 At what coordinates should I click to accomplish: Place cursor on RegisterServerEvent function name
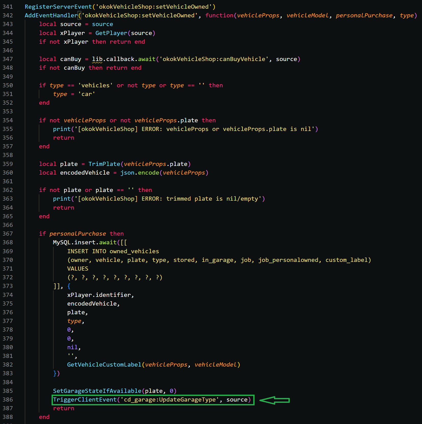coord(58,7)
